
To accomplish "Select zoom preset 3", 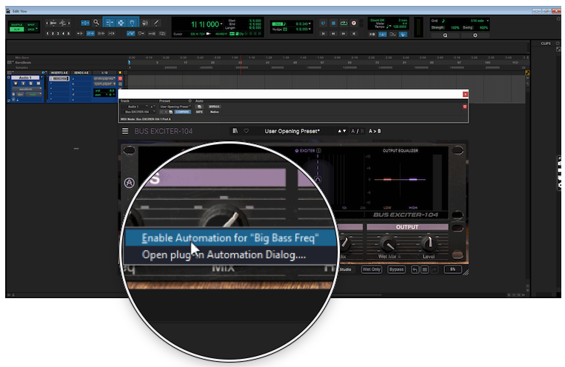I will [x=58, y=33].
